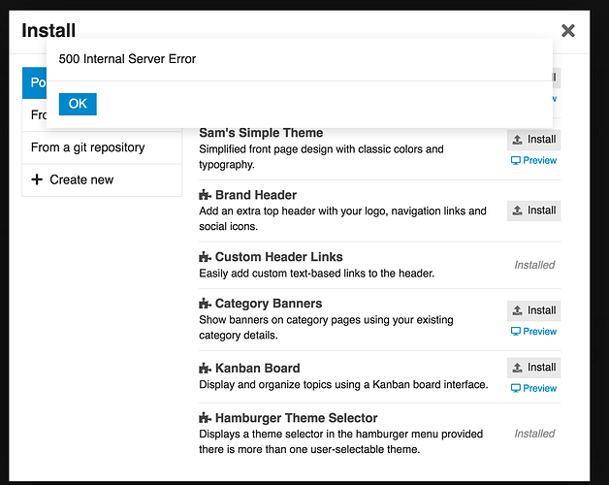Preview the Kanban Board component

(533, 388)
